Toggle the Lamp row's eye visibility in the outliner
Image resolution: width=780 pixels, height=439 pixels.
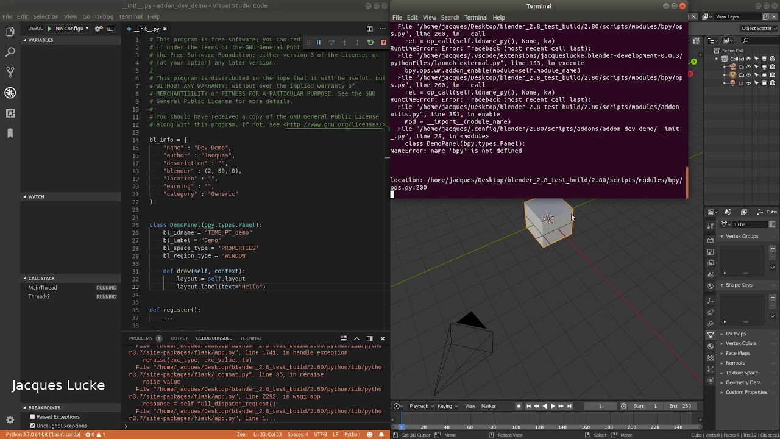748,83
